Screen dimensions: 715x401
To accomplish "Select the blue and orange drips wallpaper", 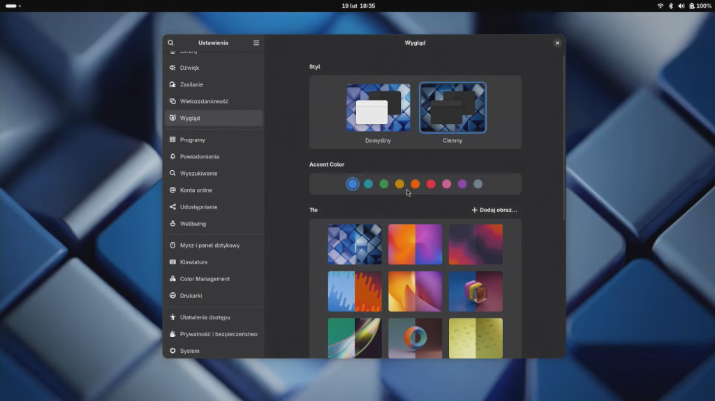I will pyautogui.click(x=355, y=292).
